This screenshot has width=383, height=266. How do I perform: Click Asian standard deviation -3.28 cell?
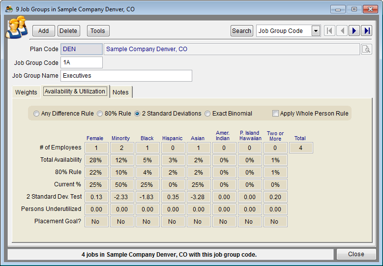199,197
